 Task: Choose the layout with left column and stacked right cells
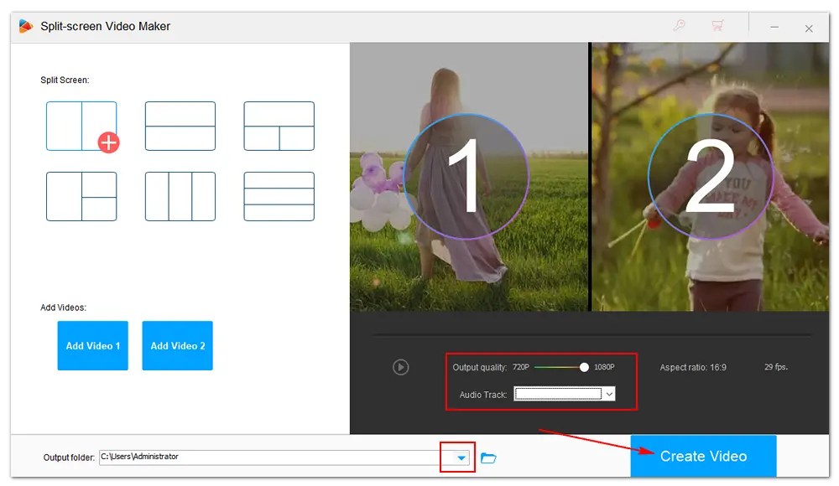pos(81,196)
